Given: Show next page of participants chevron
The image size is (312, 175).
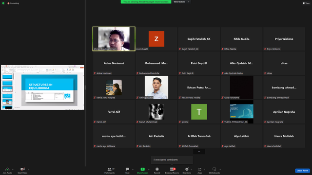Looking at the screenshot, I should [x=199, y=152].
